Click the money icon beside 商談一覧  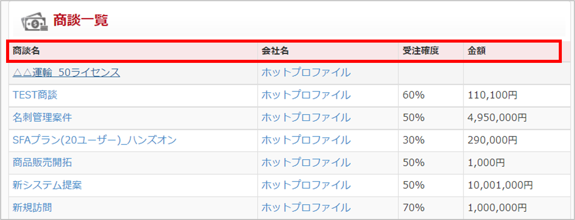click(x=35, y=21)
